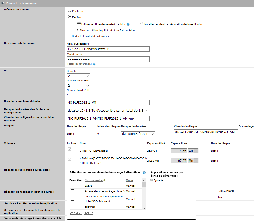Click info icon beside Tester les références
254x221 pixels.
point(94,64)
